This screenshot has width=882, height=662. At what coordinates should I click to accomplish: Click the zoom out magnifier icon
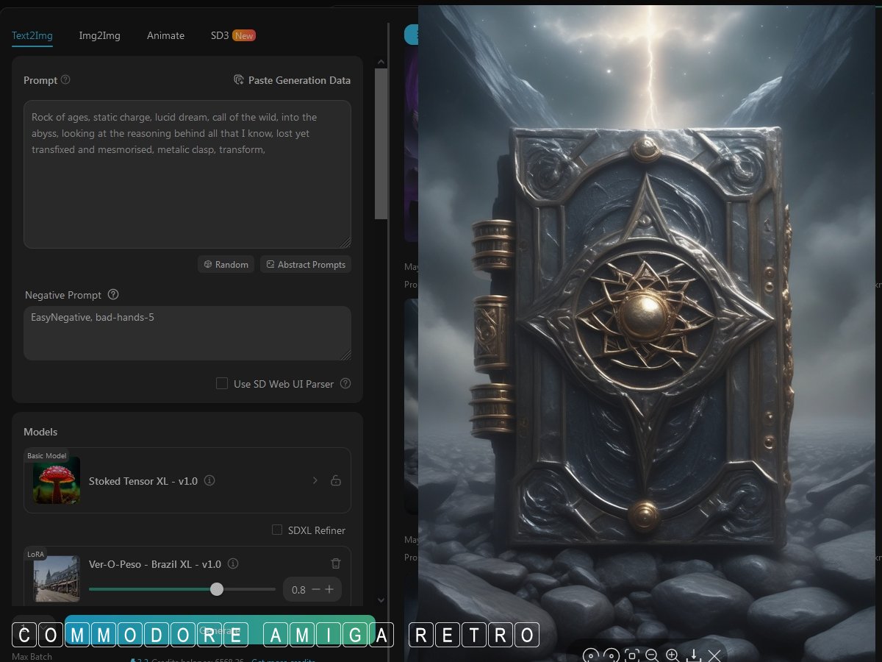(x=652, y=655)
